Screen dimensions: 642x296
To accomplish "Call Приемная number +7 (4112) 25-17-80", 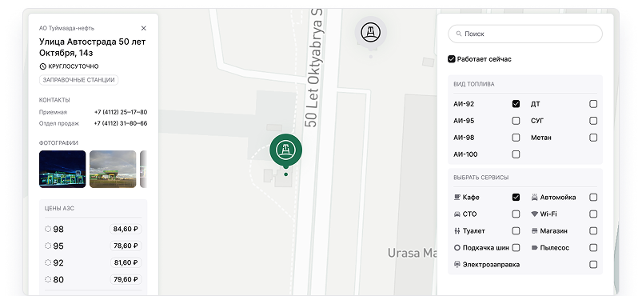I will [121, 112].
